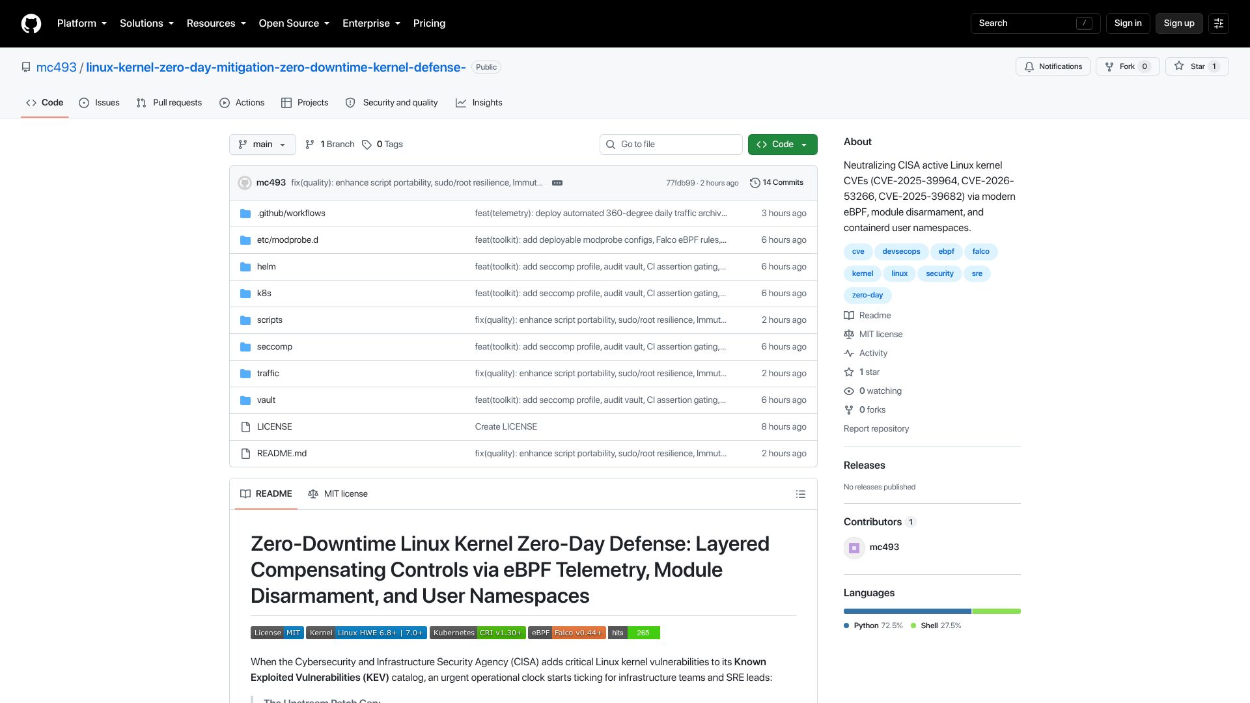Expand the Platform menu
This screenshot has width=1250, height=703.
[82, 23]
